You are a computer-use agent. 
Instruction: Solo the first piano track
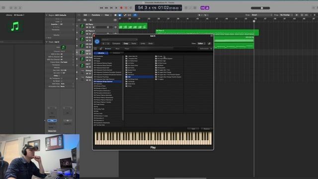(90, 27)
